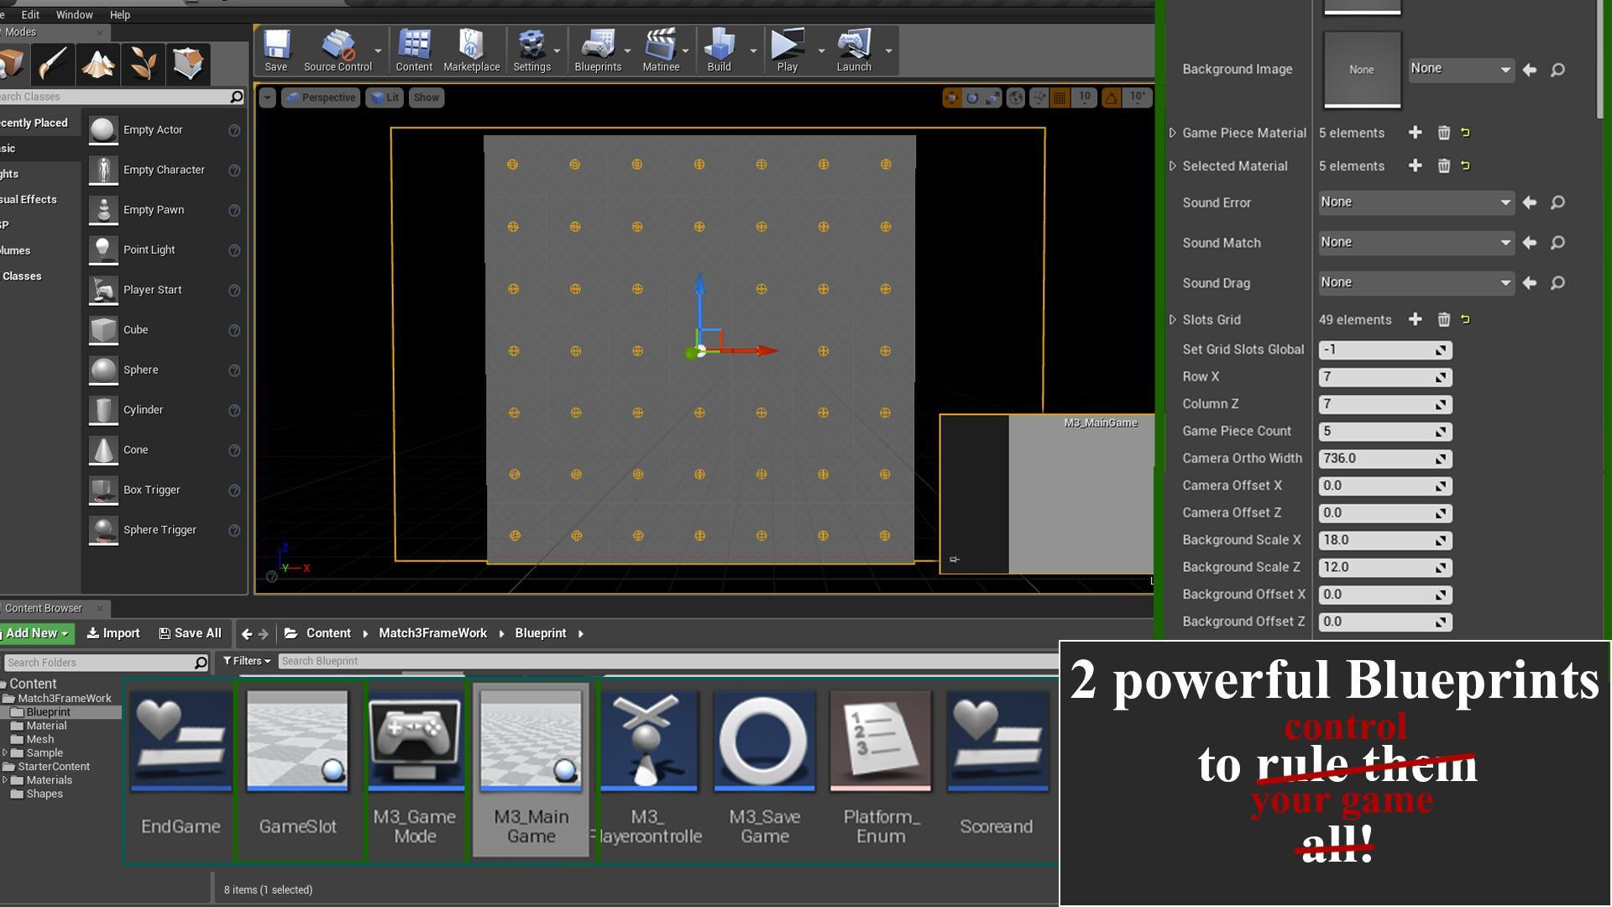Toggle grid snapping icon in viewport
The image size is (1612, 907).
pos(1060,98)
